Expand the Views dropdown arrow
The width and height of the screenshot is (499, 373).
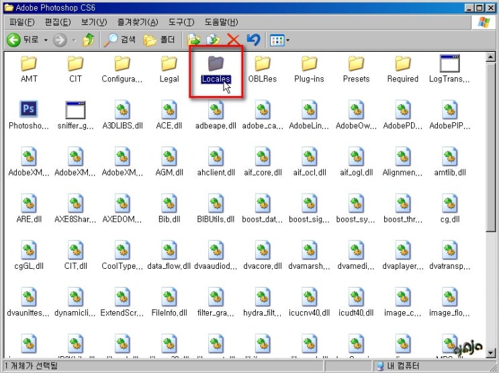click(287, 40)
